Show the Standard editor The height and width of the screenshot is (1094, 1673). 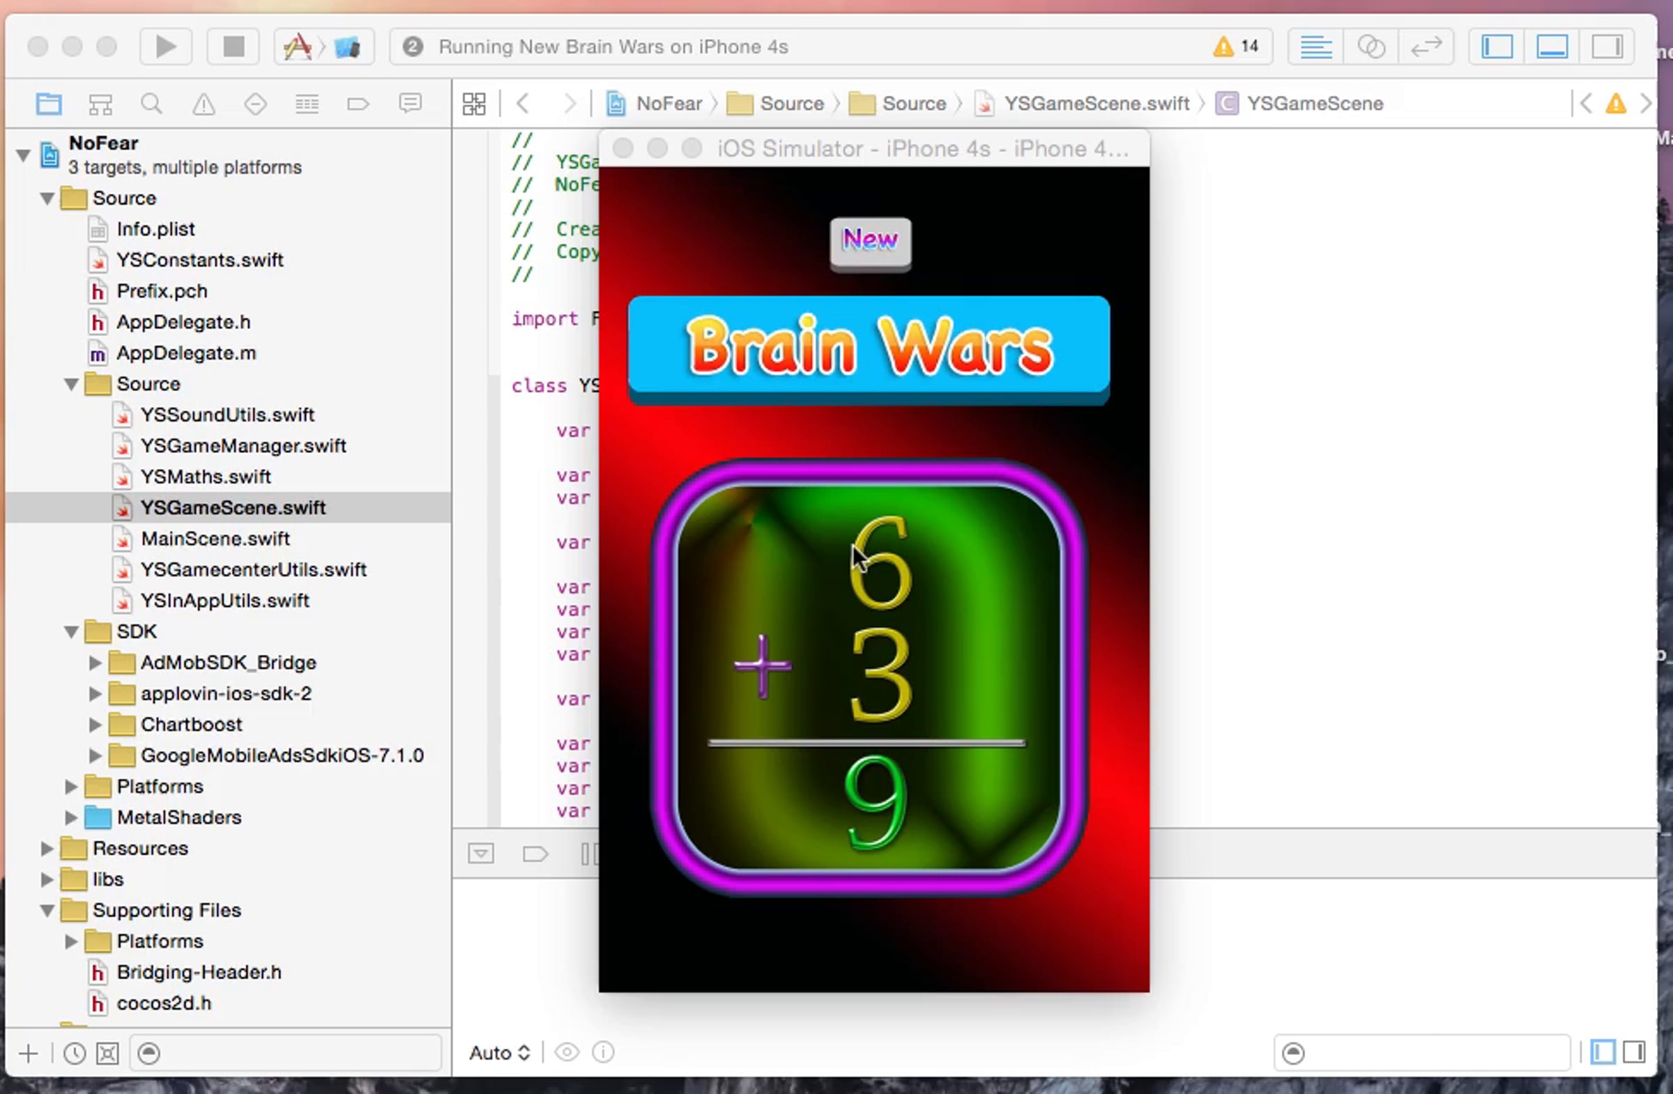pyautogui.click(x=1315, y=47)
